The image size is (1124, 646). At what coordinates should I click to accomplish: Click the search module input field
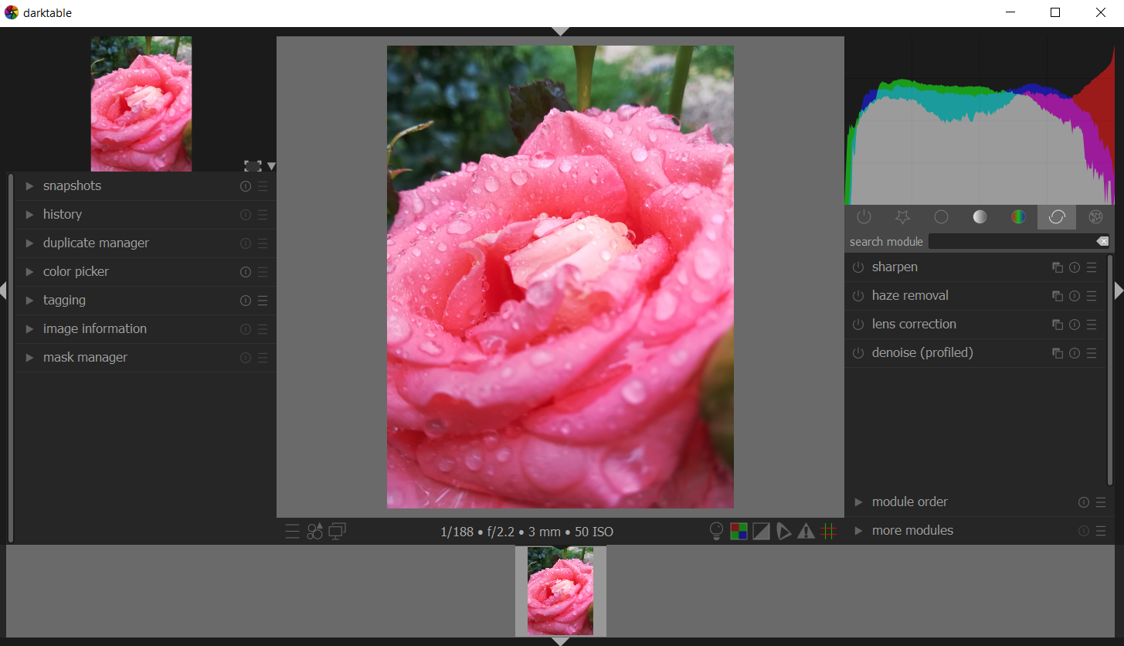pos(1012,242)
